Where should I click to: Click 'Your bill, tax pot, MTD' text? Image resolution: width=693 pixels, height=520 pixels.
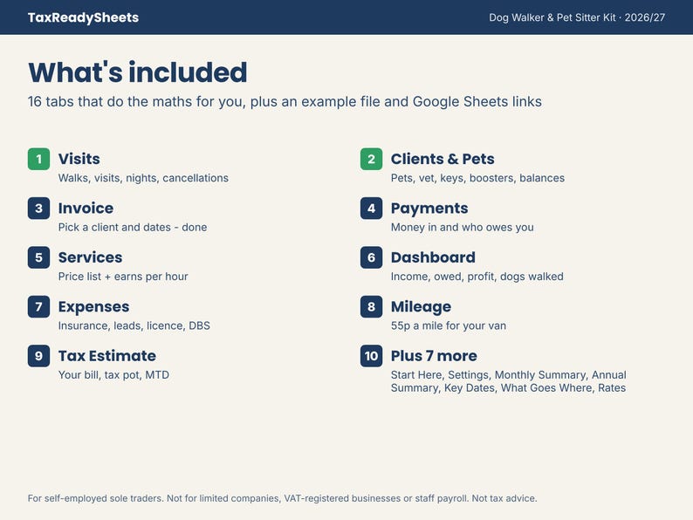pos(113,375)
